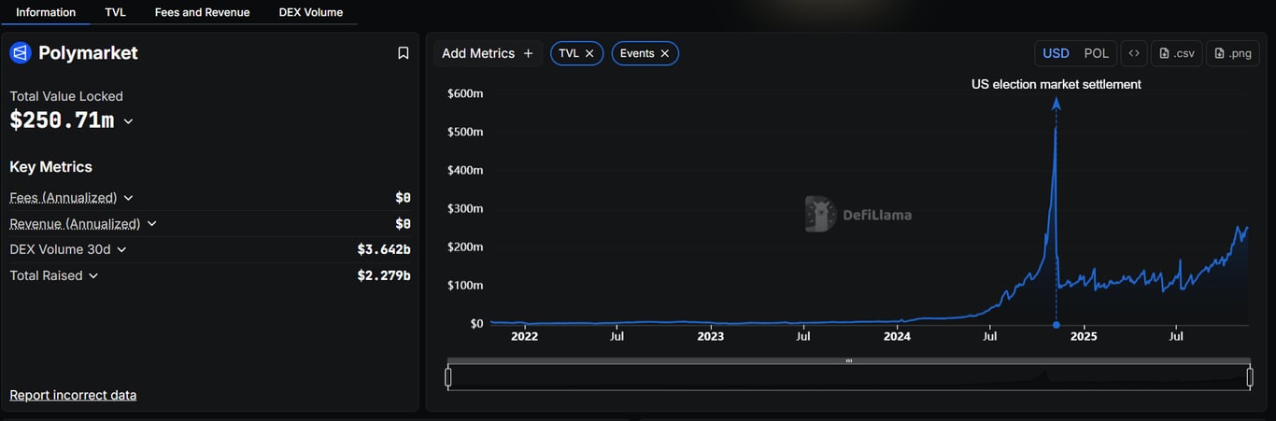Switch chart denomination to USD
This screenshot has width=1276, height=421.
[1056, 53]
